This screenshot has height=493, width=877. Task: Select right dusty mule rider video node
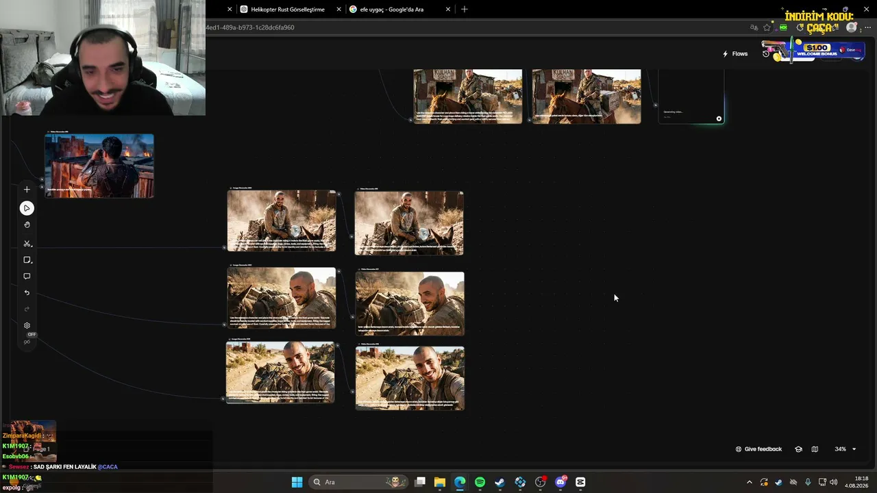(x=409, y=223)
